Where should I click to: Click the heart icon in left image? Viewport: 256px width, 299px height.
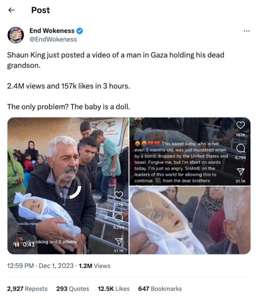118,195
